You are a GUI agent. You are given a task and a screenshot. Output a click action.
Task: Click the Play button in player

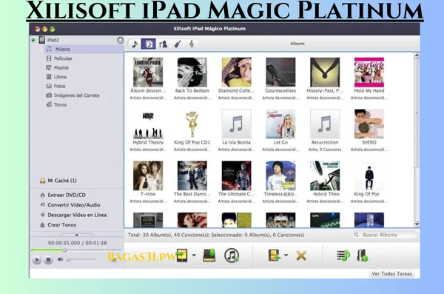tap(36, 259)
